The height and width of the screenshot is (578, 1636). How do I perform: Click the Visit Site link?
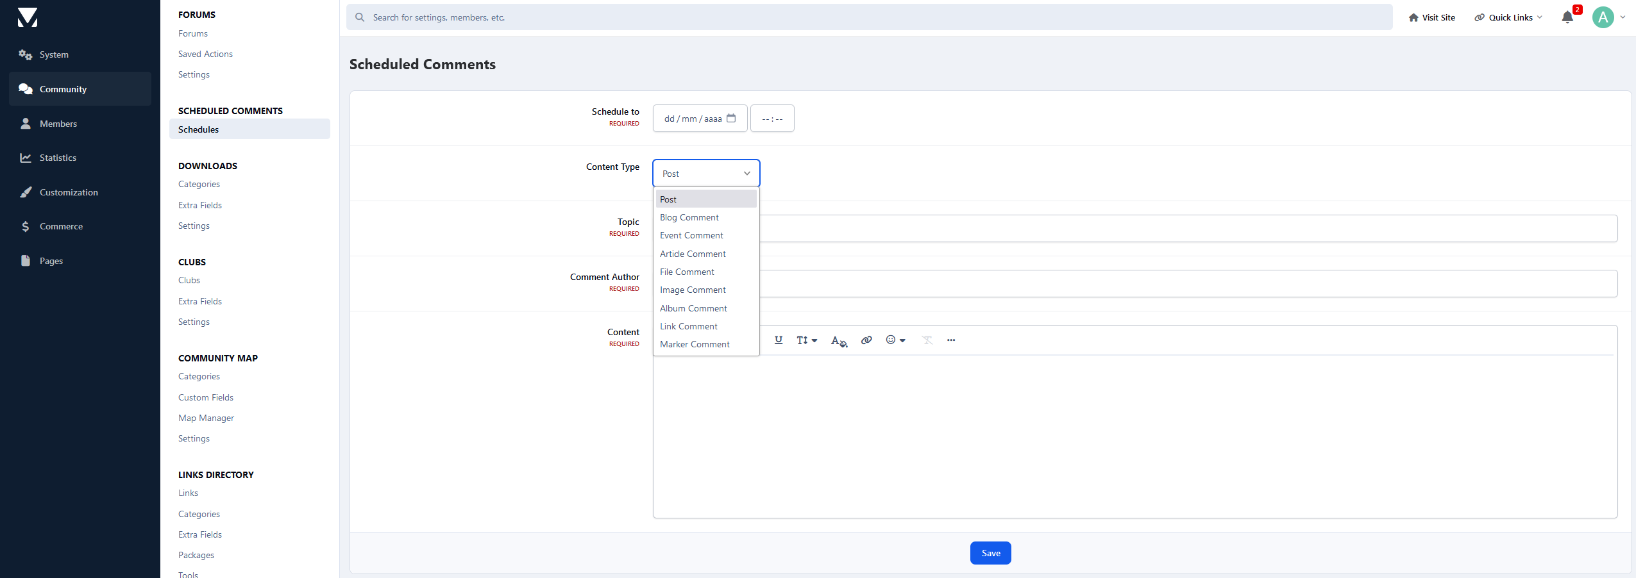1431,17
